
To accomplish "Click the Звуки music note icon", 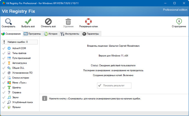I will point(9,97).
